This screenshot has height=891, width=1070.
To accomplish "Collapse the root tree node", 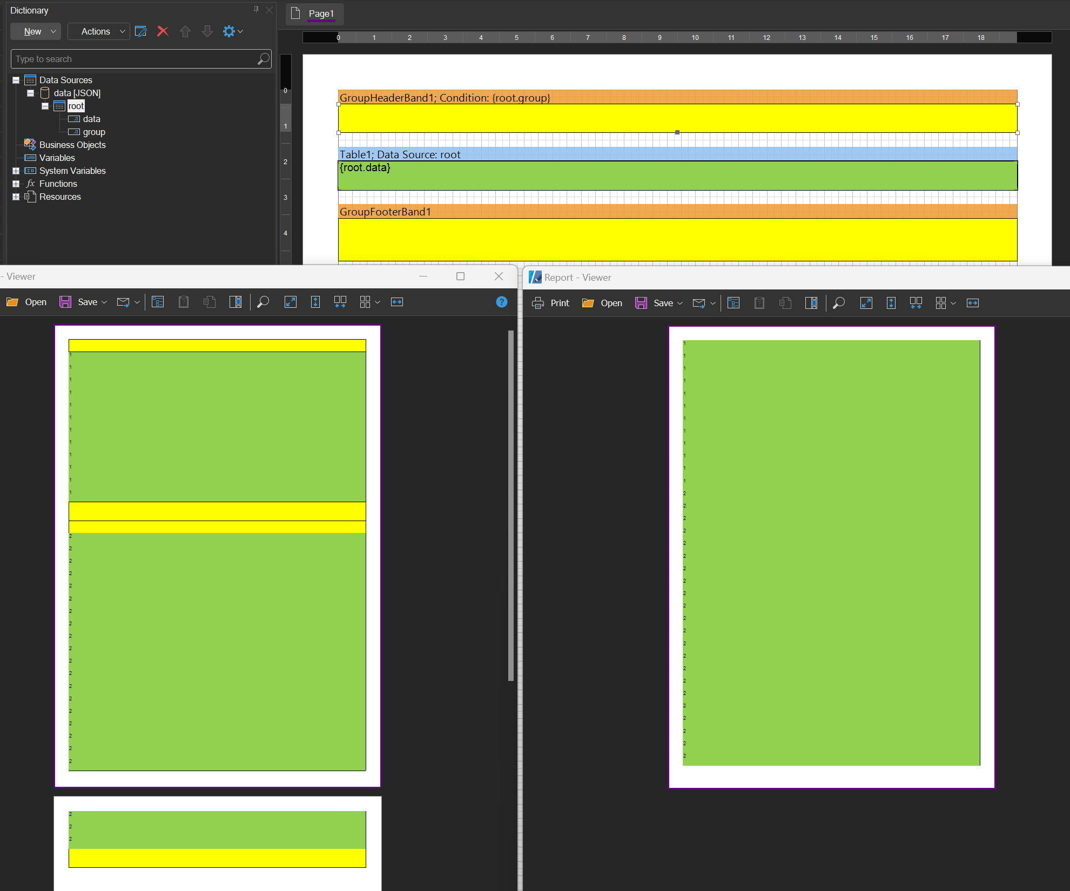I will (x=45, y=106).
